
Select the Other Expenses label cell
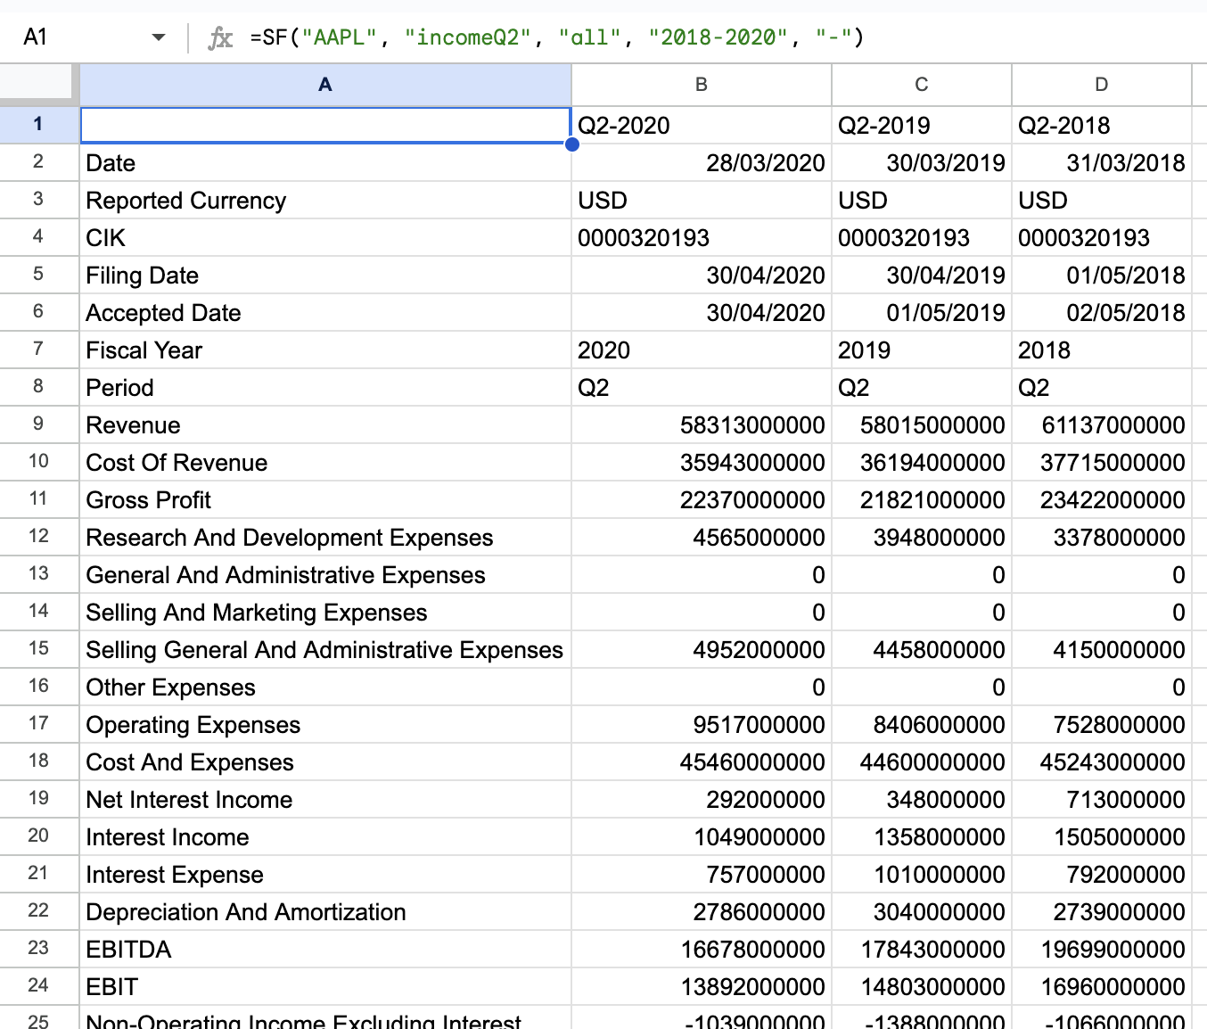click(325, 687)
